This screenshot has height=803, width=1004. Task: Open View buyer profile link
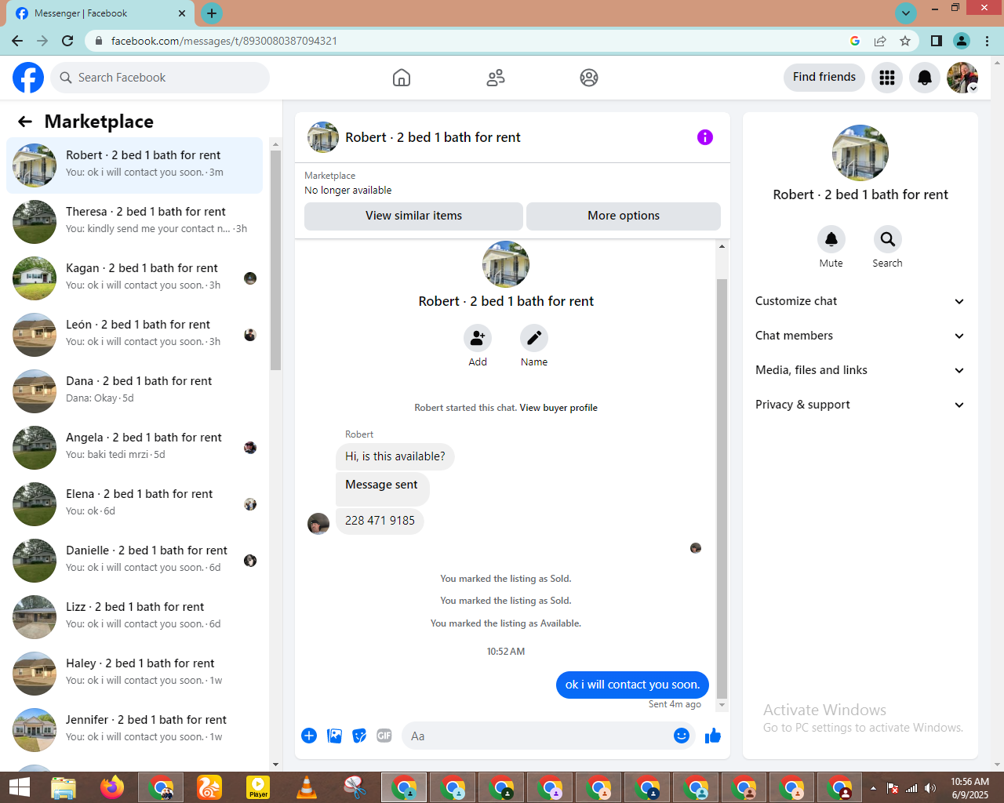click(558, 408)
